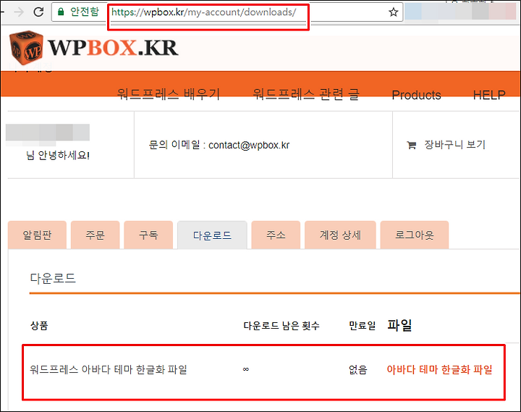Switch to the 구독 tab
The height and width of the screenshot is (412, 521).
click(x=148, y=235)
